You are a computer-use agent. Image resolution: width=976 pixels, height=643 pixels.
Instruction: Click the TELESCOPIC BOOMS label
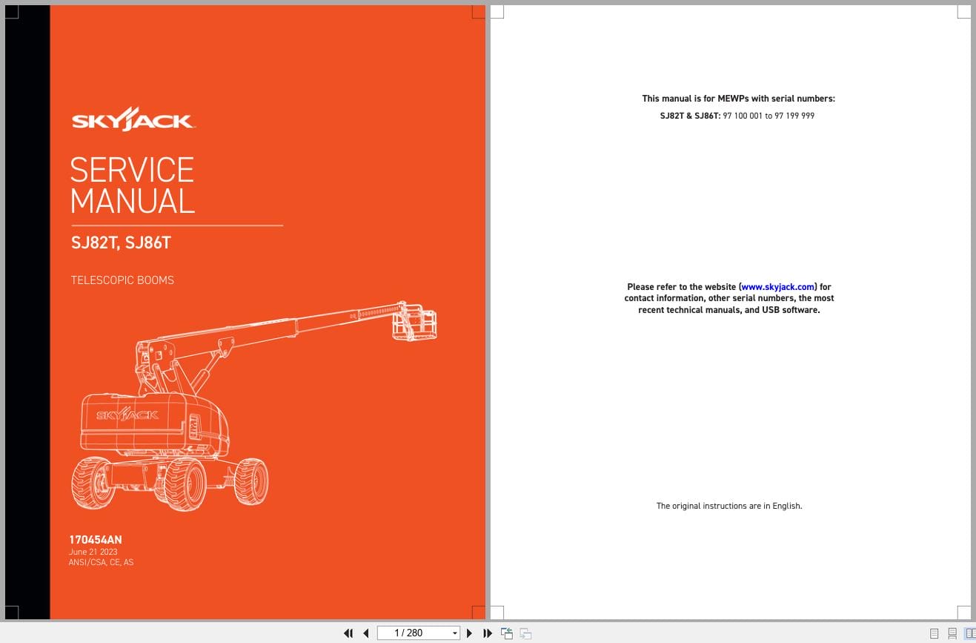122,280
